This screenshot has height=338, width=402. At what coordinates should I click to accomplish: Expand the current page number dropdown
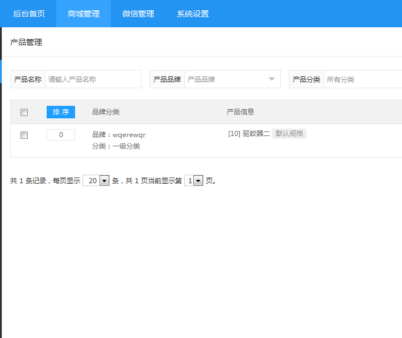194,181
